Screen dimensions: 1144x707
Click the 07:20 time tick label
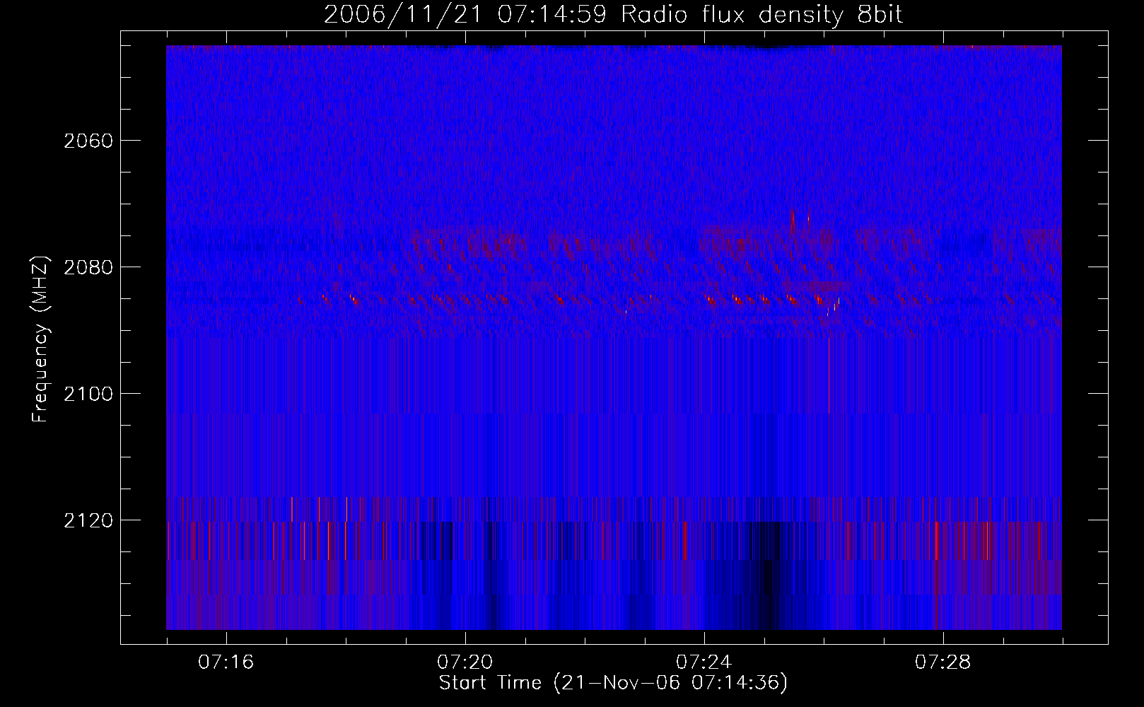tap(465, 662)
